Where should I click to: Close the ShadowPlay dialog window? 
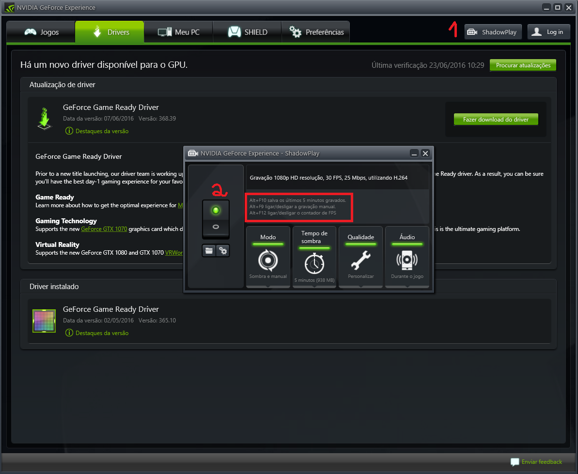coord(425,153)
